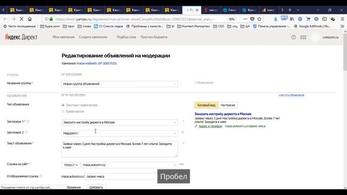
Task: Click the Адрес и телефон preview link
Action: (210, 126)
